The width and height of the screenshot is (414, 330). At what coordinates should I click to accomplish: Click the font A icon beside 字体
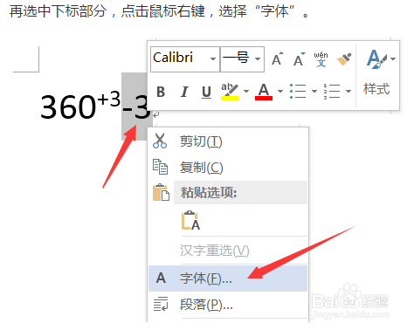[x=161, y=278]
